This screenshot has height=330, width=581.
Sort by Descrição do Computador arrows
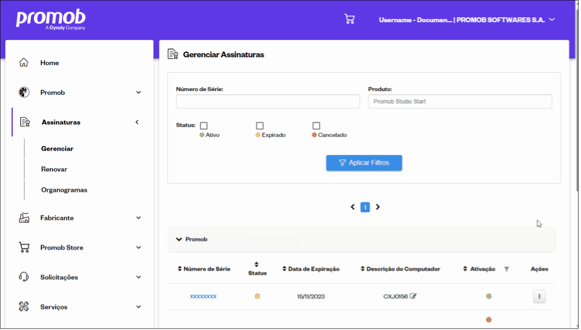click(x=363, y=269)
